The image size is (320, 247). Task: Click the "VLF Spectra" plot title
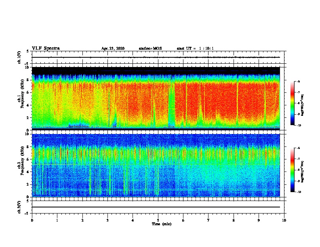click(x=46, y=48)
